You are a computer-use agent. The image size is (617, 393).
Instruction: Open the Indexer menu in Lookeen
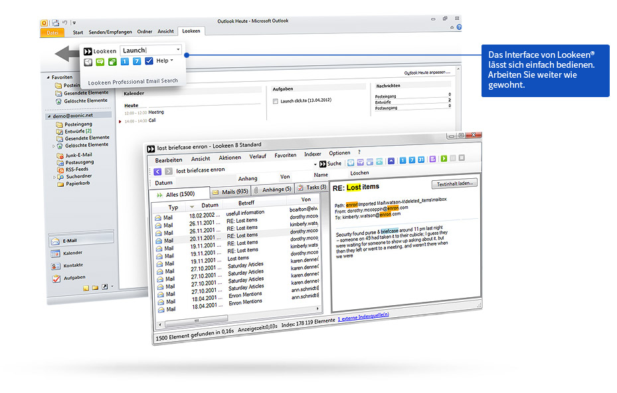tap(312, 154)
